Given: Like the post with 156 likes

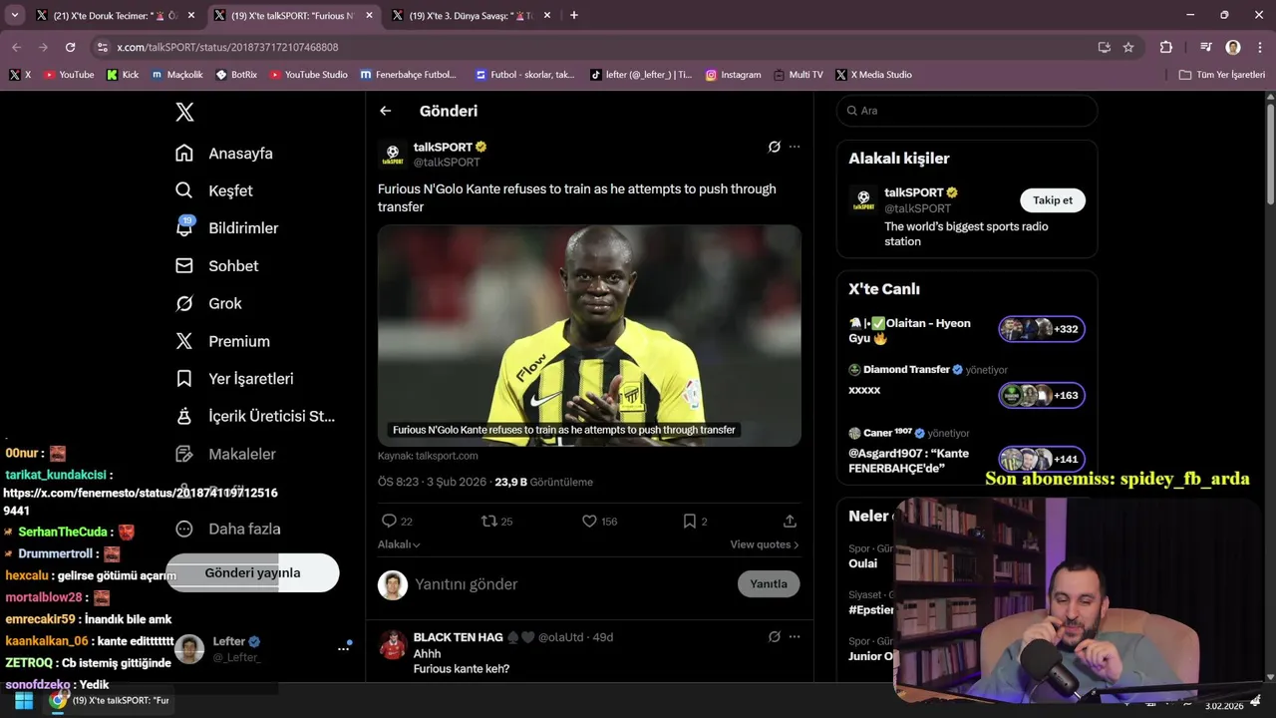Looking at the screenshot, I should [x=589, y=521].
